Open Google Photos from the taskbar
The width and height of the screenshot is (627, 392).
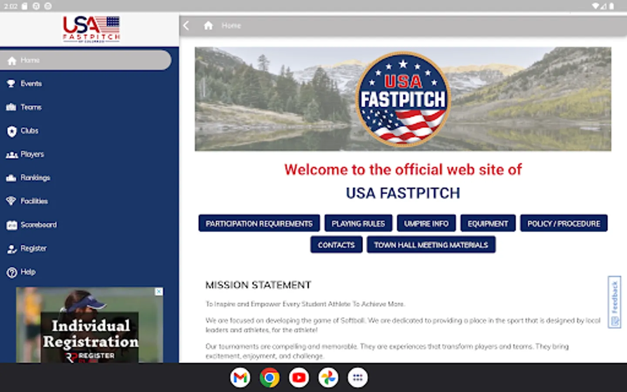(x=328, y=378)
